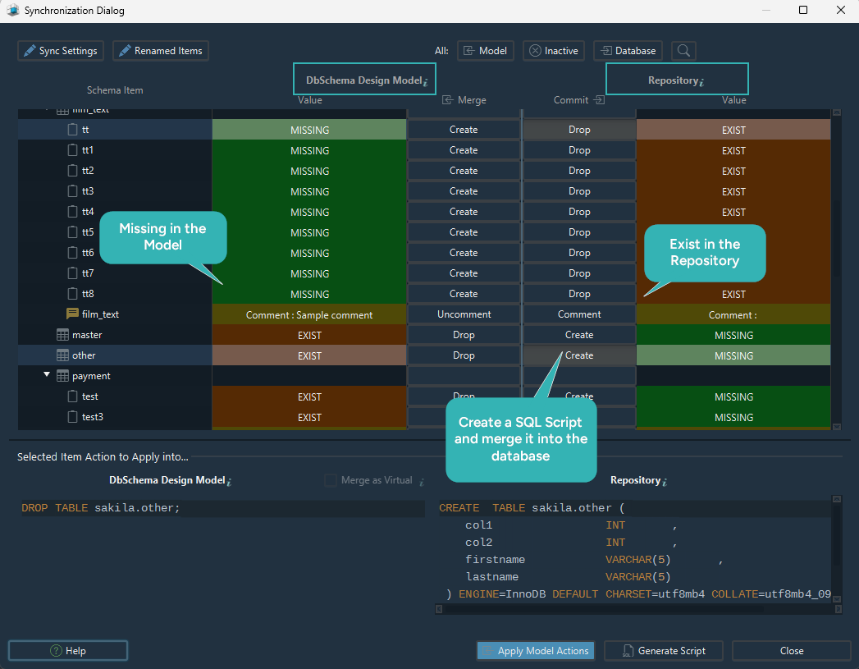Image resolution: width=859 pixels, height=669 pixels.
Task: Collapse the payment table tree node
Action: pyautogui.click(x=47, y=375)
